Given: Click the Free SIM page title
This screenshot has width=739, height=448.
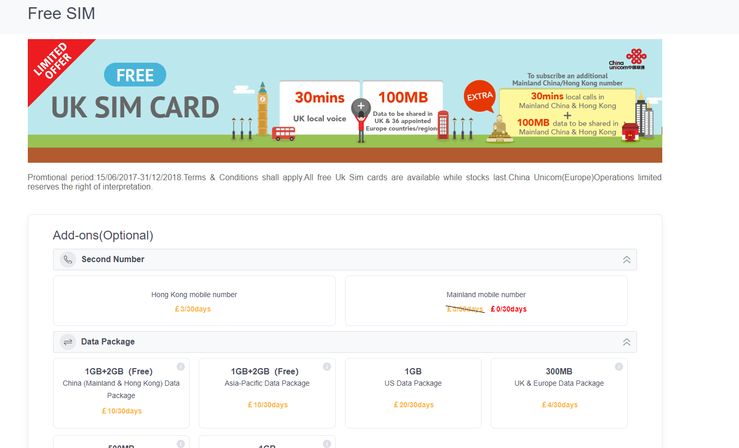Looking at the screenshot, I should pyautogui.click(x=61, y=13).
